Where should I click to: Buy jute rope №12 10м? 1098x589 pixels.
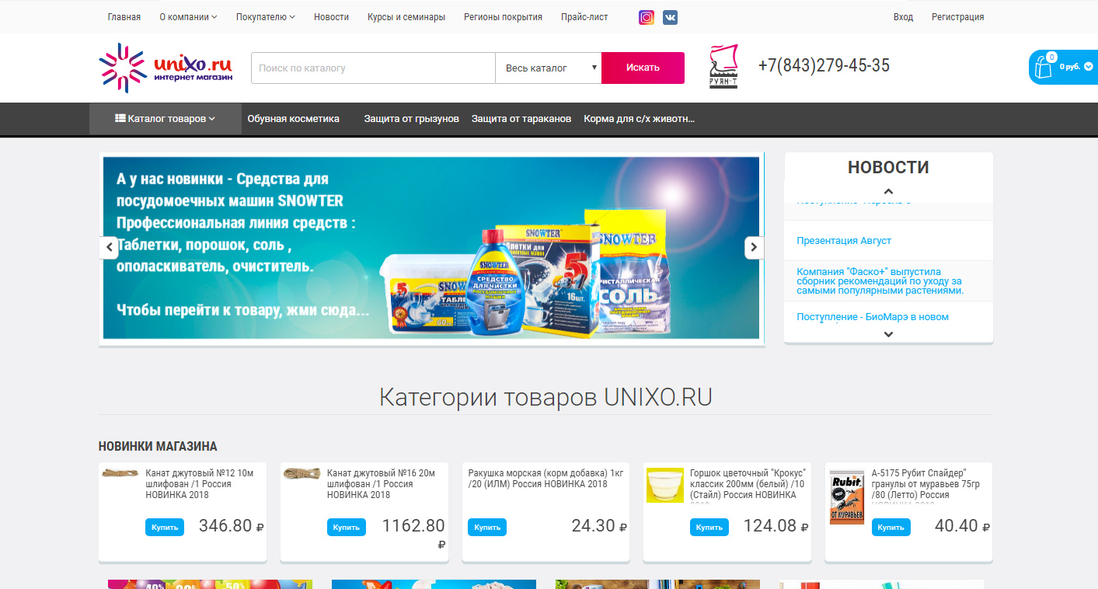165,527
